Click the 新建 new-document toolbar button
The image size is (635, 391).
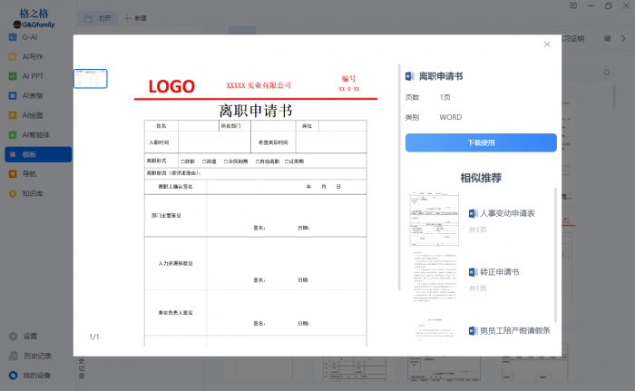134,17
